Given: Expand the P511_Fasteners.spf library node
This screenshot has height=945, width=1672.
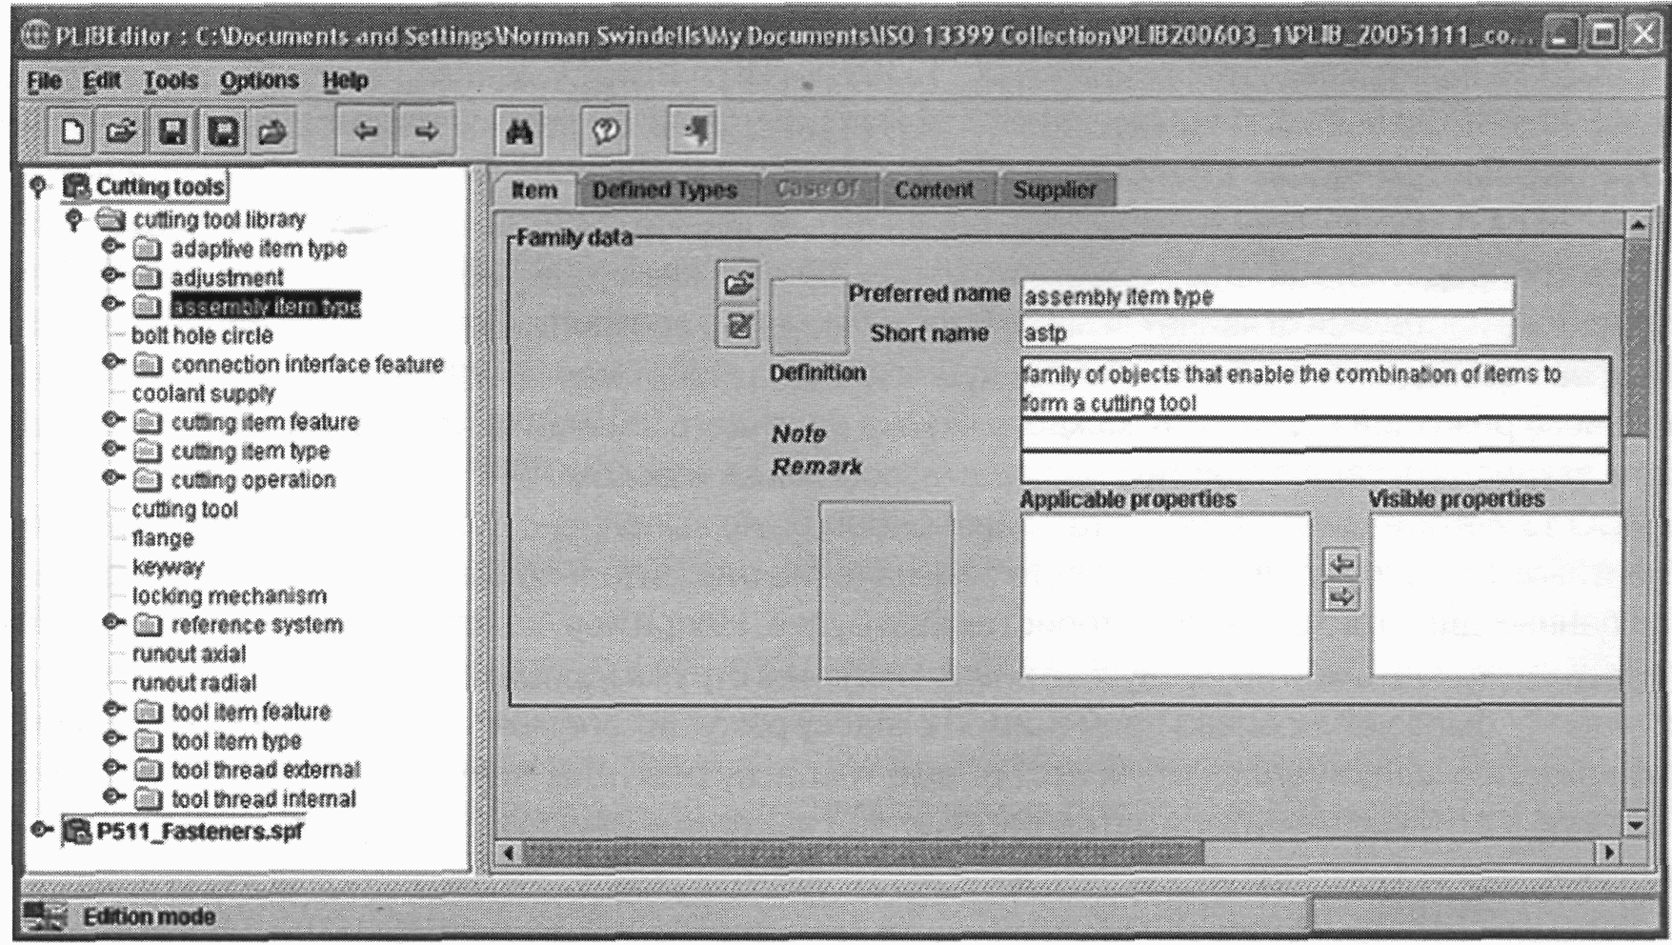Looking at the screenshot, I should 41,830.
